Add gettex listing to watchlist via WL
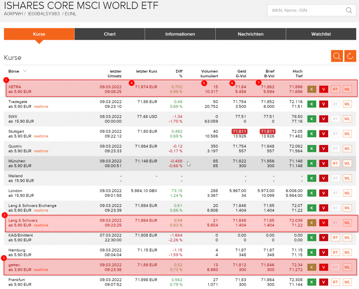Screen dimensions: 359x289 [x=347, y=267]
